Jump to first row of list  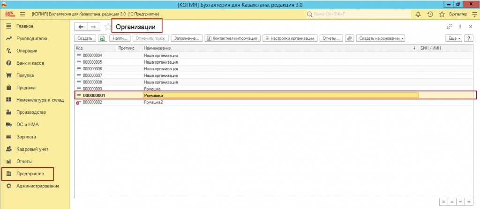[x=443, y=202]
